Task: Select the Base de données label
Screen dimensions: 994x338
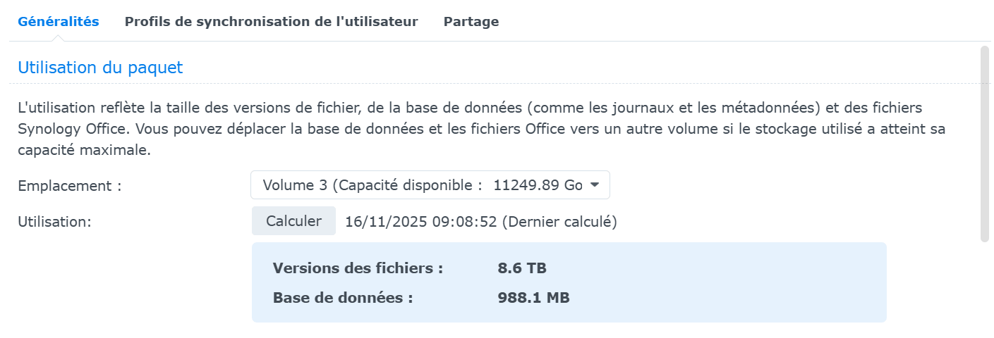Action: [343, 298]
